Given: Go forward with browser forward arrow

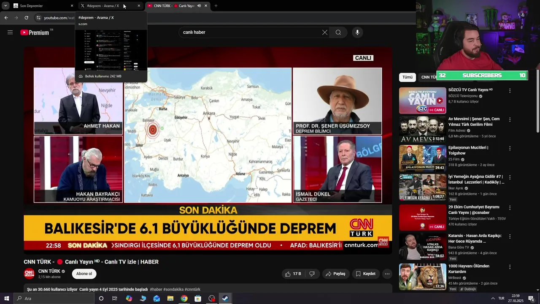Looking at the screenshot, I should (16, 18).
